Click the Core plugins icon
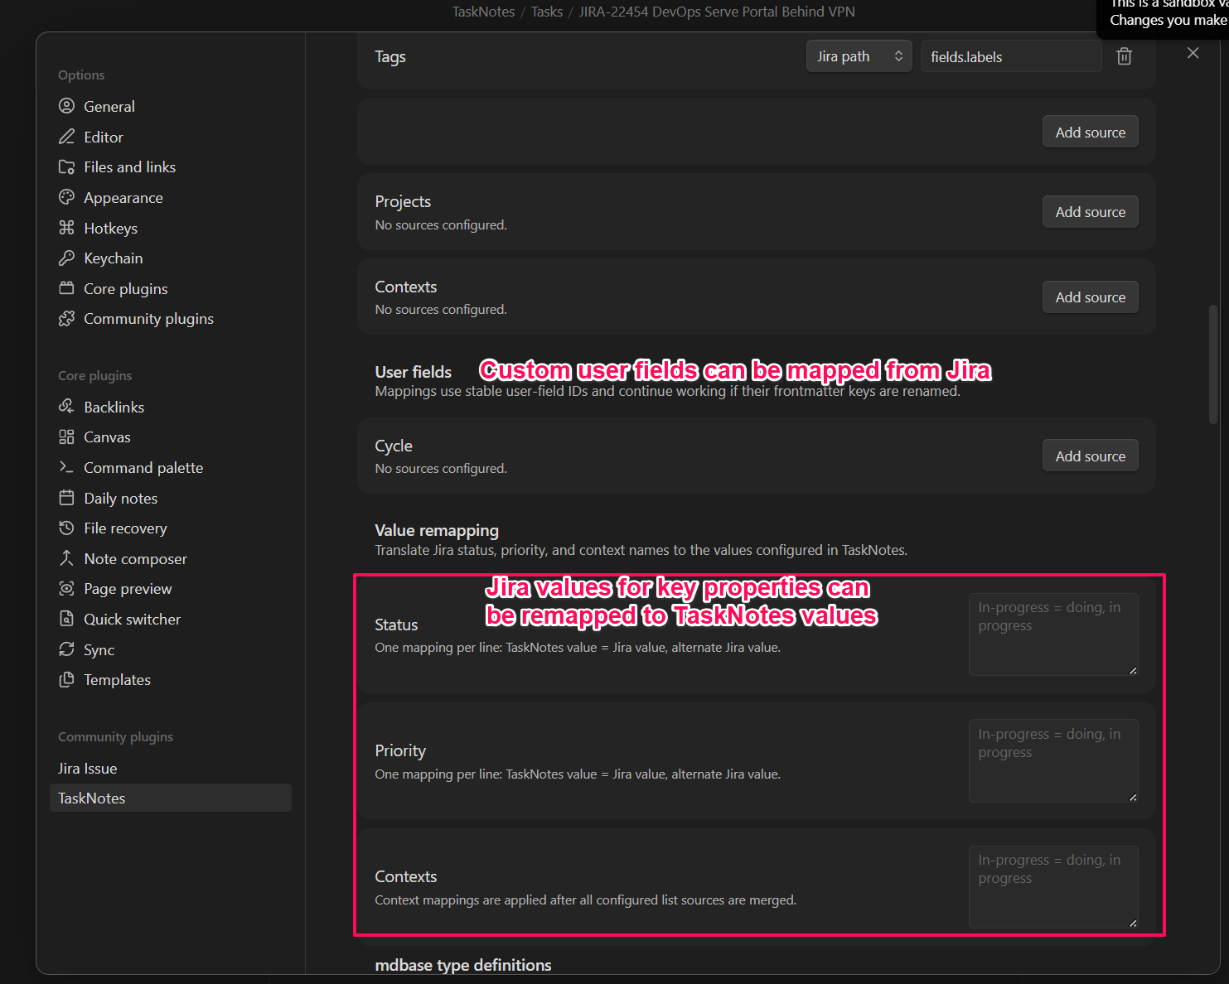This screenshot has height=984, width=1229. pyautogui.click(x=66, y=288)
